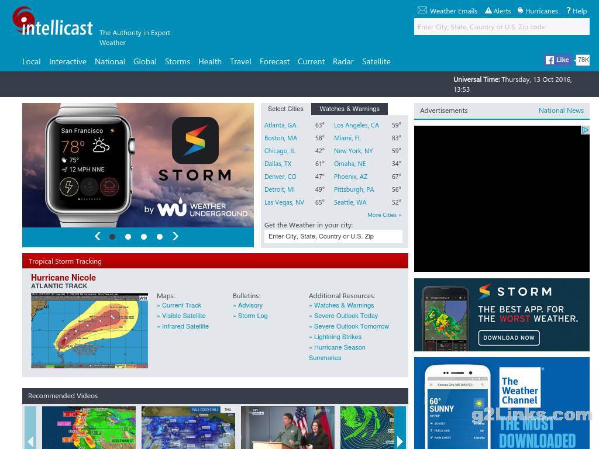Select the second carousel dot
Screen dimensions: 599x449
(128, 237)
